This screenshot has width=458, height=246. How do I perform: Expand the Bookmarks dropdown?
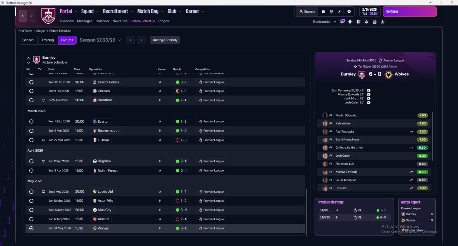click(x=325, y=22)
